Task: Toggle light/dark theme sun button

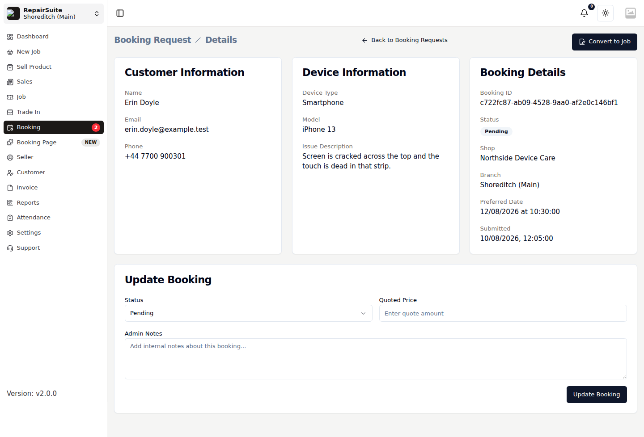Action: pos(606,13)
